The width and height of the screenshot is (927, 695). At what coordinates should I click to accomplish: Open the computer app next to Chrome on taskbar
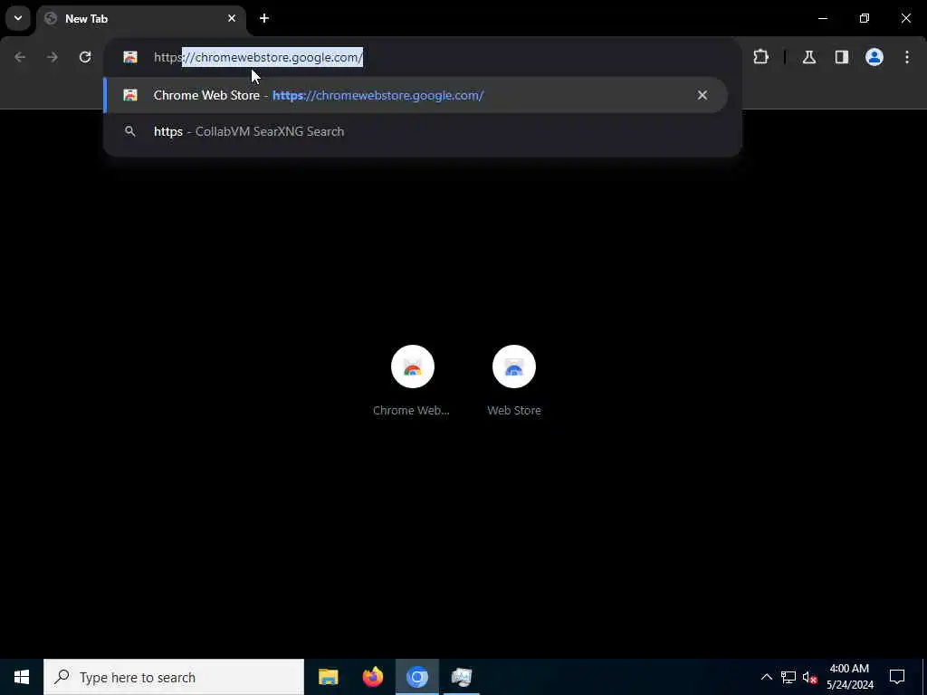coord(462,677)
